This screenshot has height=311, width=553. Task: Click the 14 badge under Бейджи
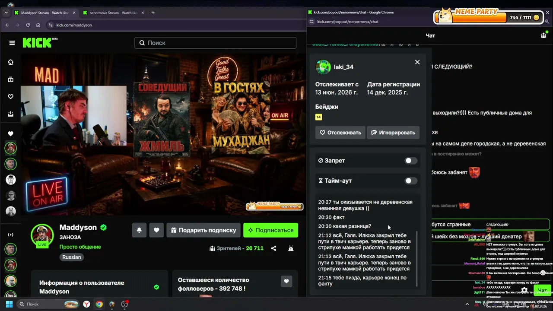point(318,117)
